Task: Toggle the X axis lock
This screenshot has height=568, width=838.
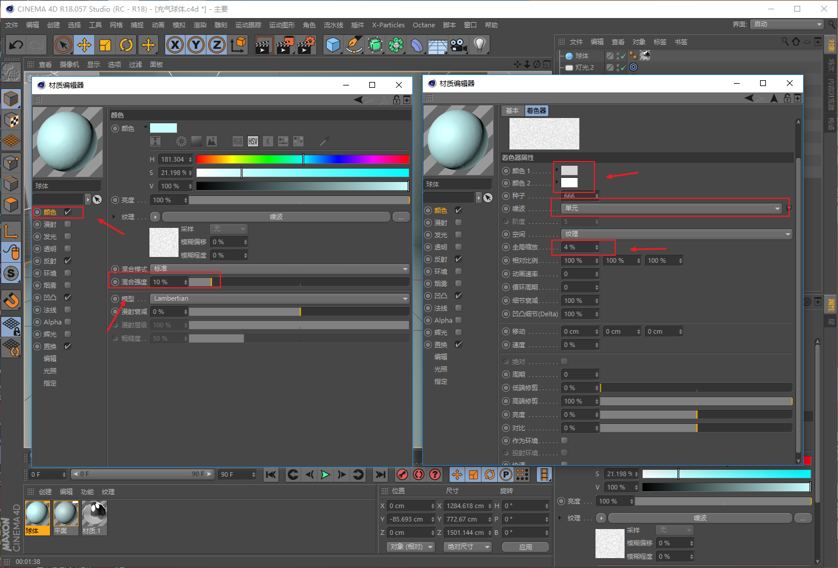Action: (175, 45)
